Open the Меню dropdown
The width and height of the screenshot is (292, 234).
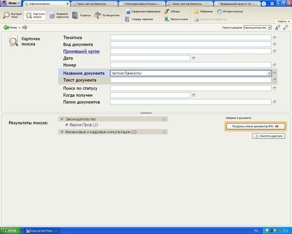(11, 3)
